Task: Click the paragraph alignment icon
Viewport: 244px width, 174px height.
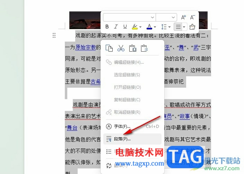Action: point(178,27)
